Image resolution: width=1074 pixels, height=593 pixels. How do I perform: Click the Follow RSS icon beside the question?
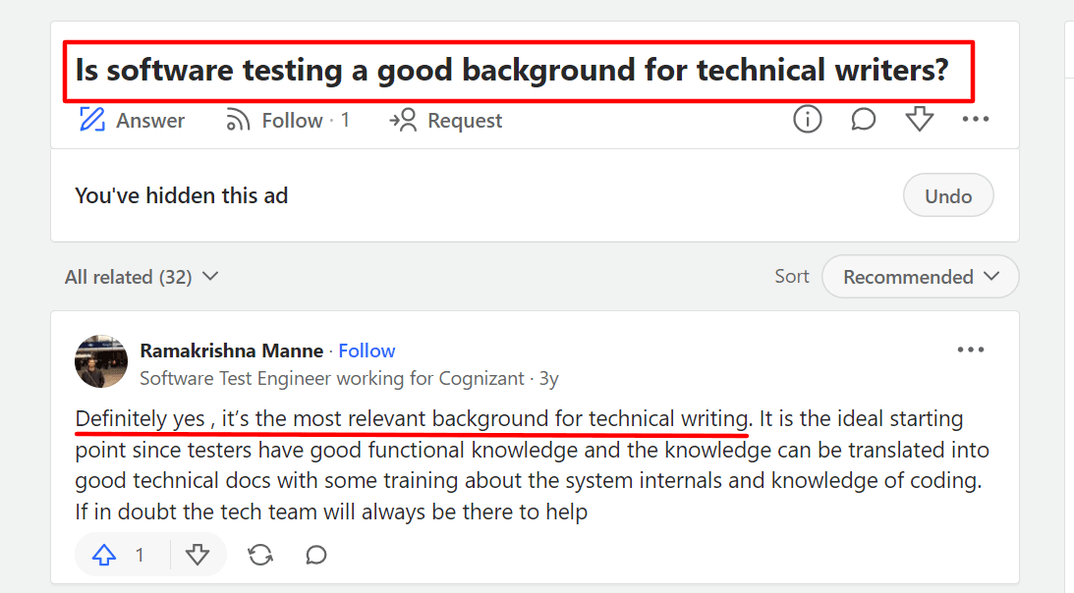[238, 119]
